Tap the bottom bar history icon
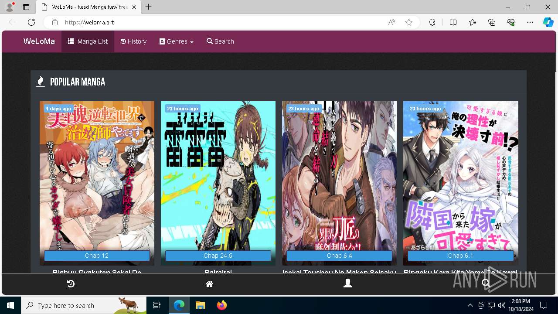 (x=71, y=284)
